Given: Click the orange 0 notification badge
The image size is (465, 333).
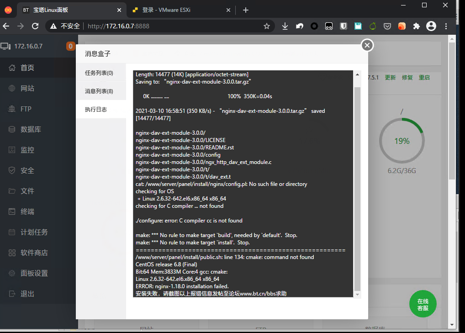Looking at the screenshot, I should click(x=71, y=46).
